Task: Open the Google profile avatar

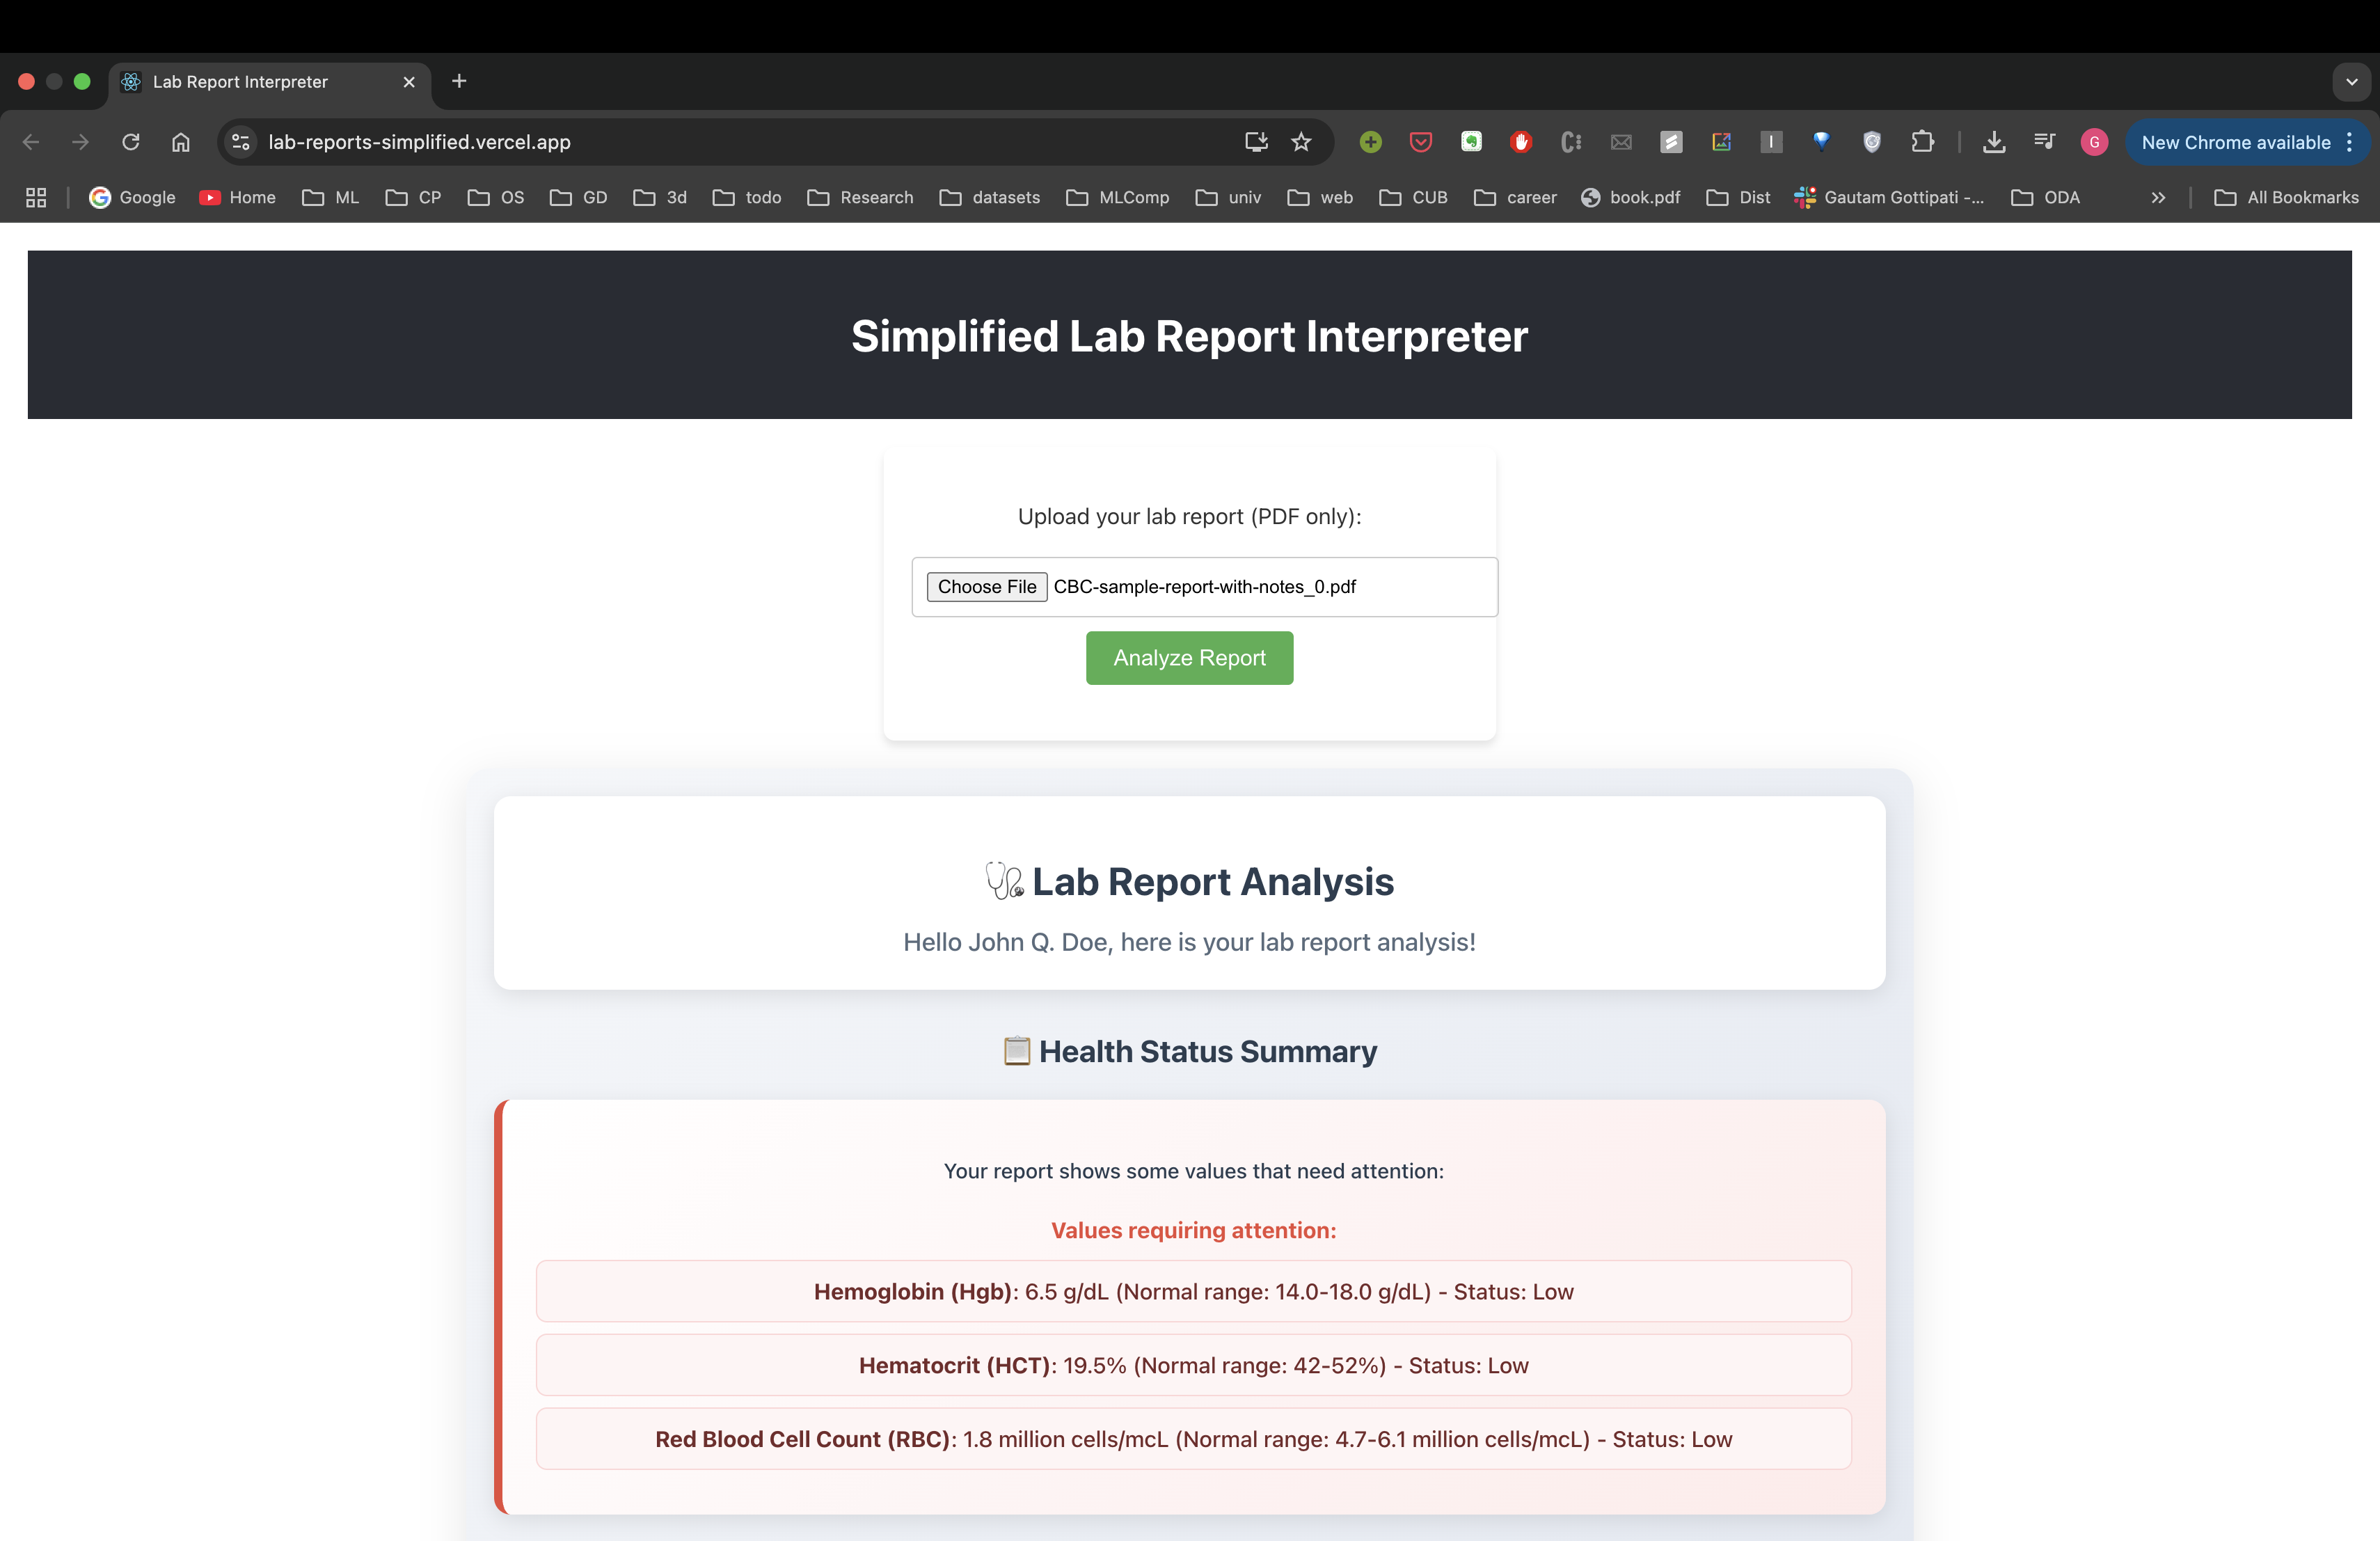Action: coord(2094,142)
